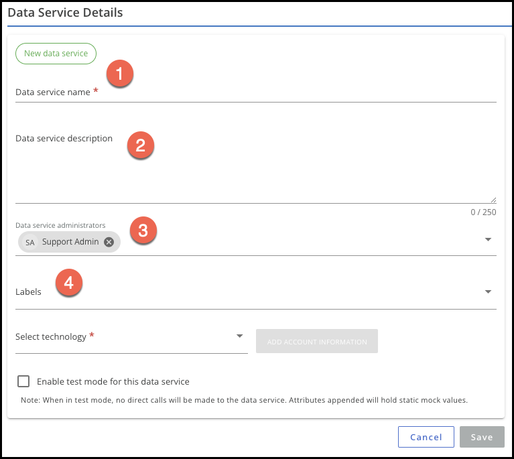Expand the Data service administrators dropdown arrow
The width and height of the screenshot is (514, 459).
[488, 239]
